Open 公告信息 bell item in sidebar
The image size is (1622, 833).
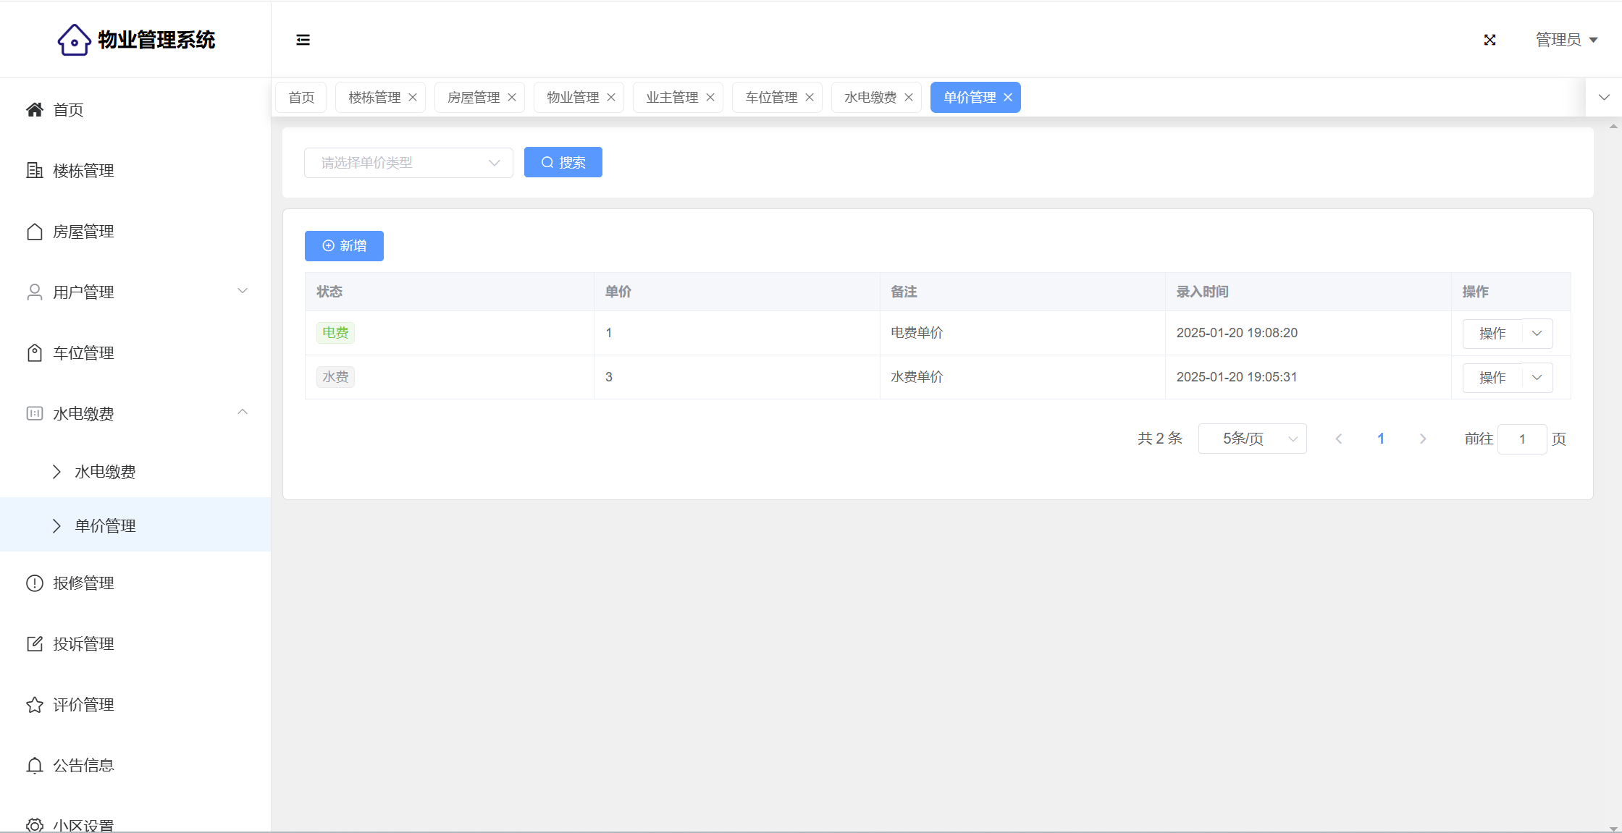coord(83,766)
